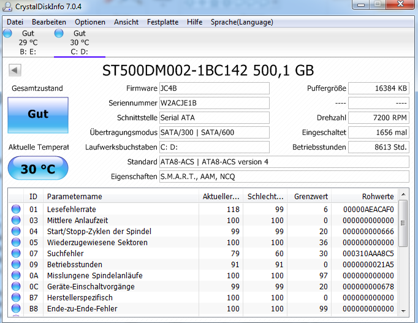Click raw value 00000AEACAF0
418x323 pixels.
pos(368,210)
